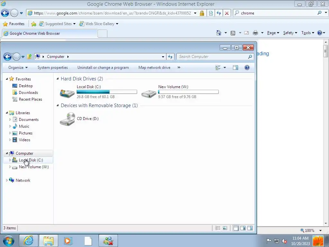Image resolution: width=329 pixels, height=247 pixels.
Task: Open the Windows Start button
Action: point(9,241)
